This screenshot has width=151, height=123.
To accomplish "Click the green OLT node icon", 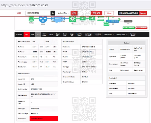I will 72,19.
